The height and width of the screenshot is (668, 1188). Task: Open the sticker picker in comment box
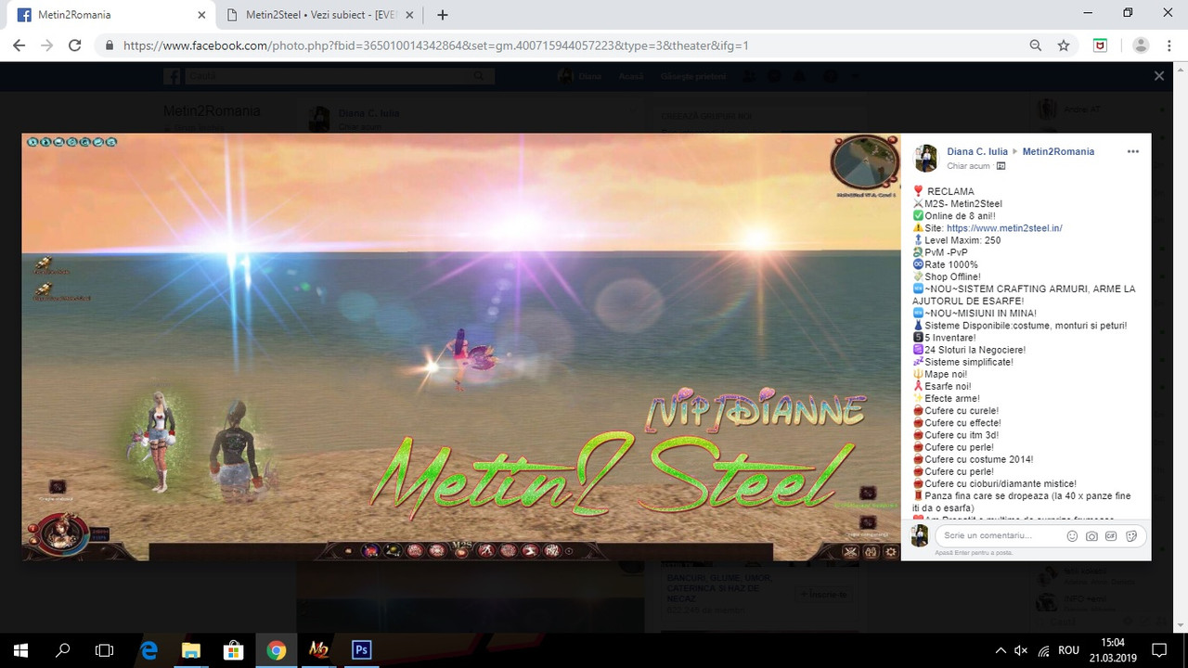[1131, 535]
